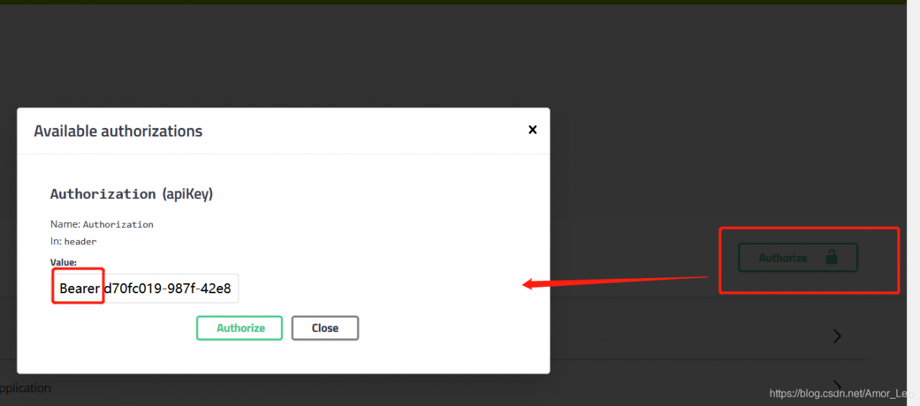920x406 pixels.
Task: Expand the lower section chevron near the bottom
Action: pos(837,387)
